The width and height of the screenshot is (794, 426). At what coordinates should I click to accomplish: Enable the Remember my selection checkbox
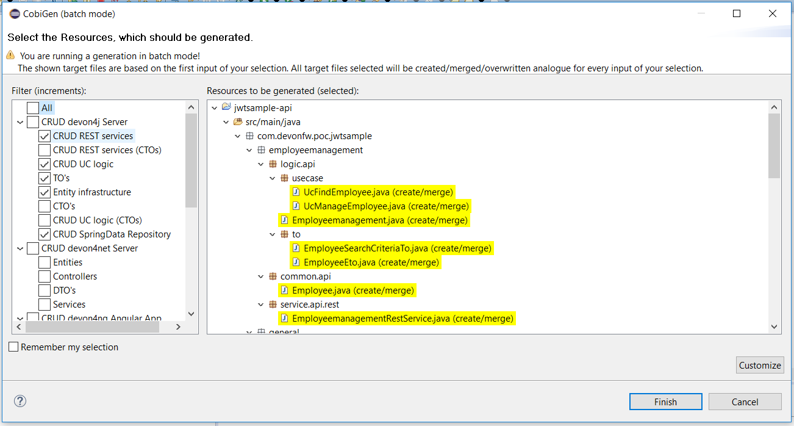click(x=13, y=347)
